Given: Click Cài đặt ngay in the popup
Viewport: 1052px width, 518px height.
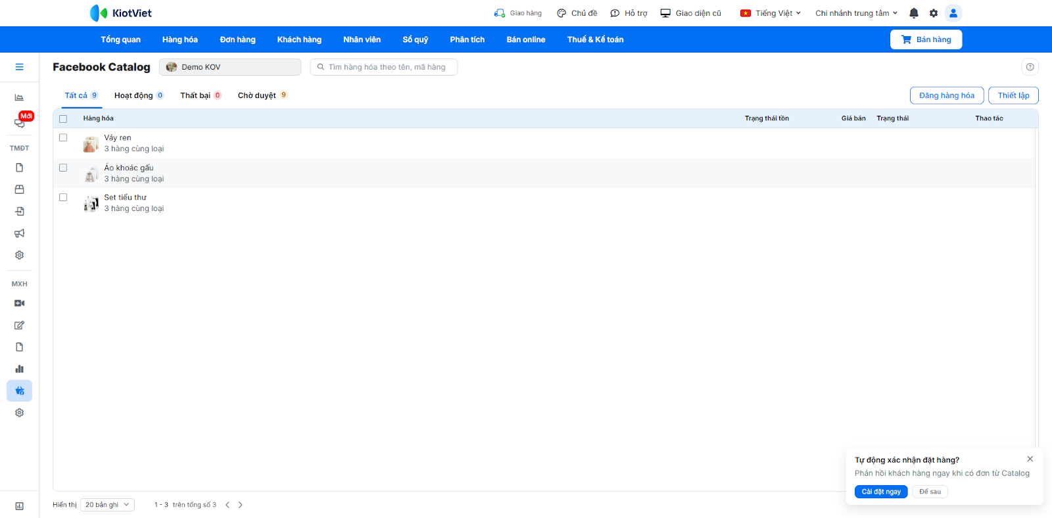Looking at the screenshot, I should tap(881, 492).
